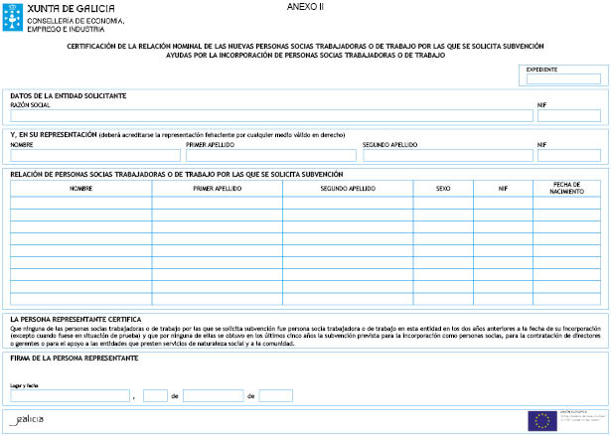Click the NIF field beside Razón Social
Screen dimensions: 611x436
[x=568, y=115]
